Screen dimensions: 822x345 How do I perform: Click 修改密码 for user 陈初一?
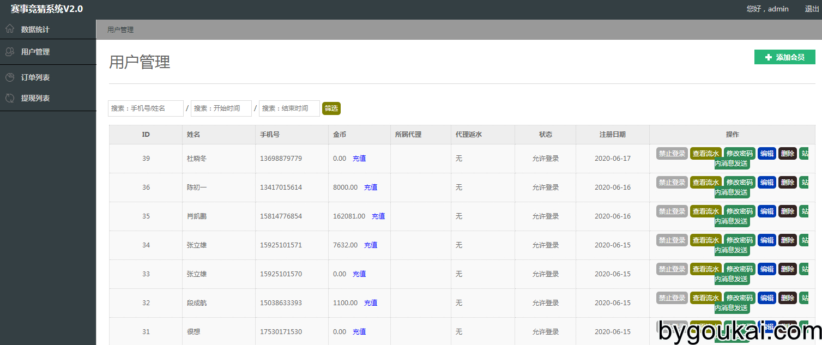740,183
